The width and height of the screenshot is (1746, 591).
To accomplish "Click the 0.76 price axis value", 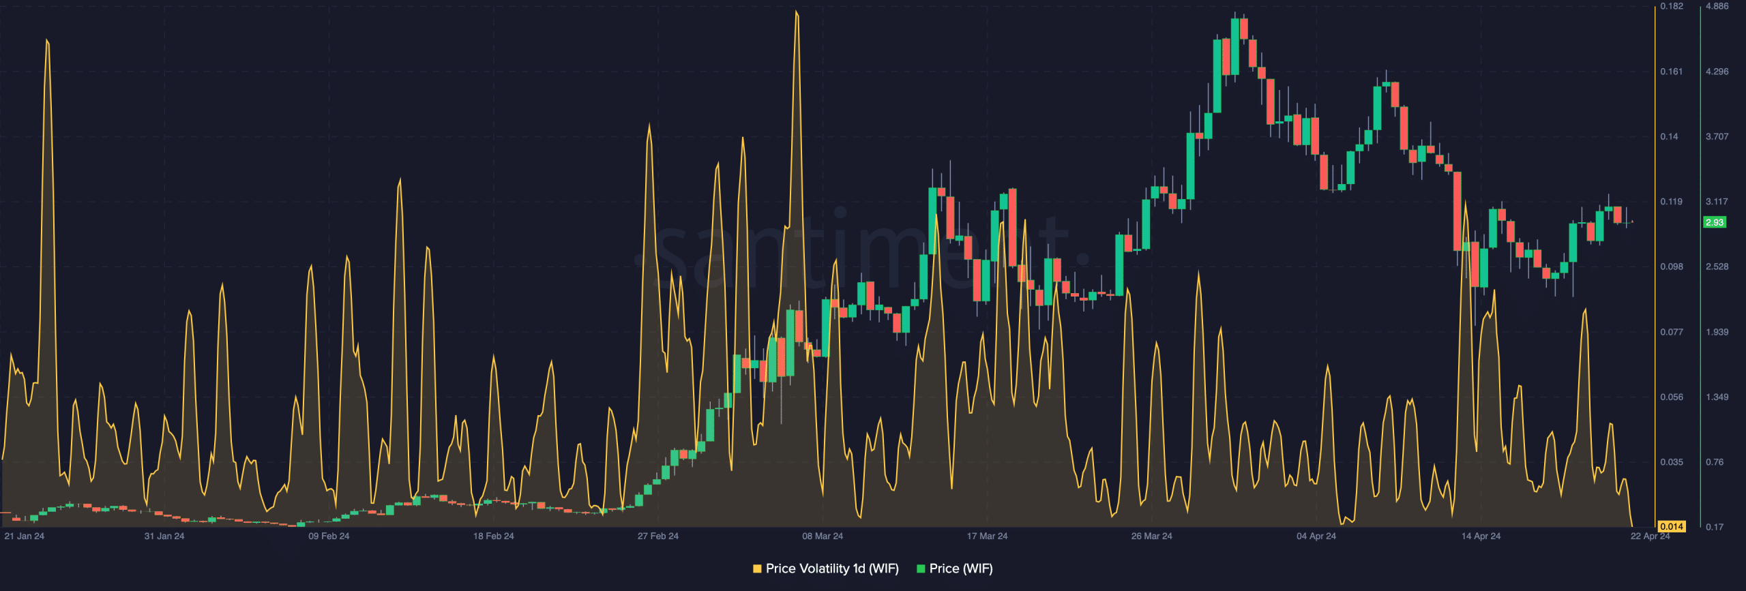I will [1715, 462].
